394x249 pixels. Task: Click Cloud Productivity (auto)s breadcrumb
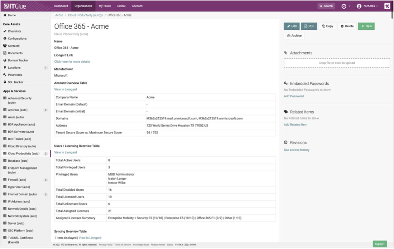pyautogui.click(x=85, y=15)
